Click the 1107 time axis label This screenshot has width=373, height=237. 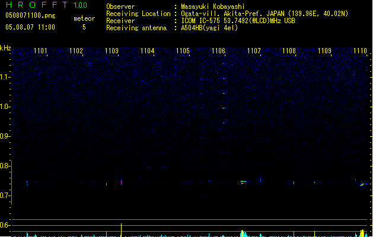(254, 51)
